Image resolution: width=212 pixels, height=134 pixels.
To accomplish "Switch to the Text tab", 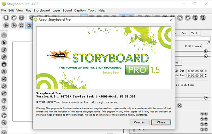I will coord(194,33).
